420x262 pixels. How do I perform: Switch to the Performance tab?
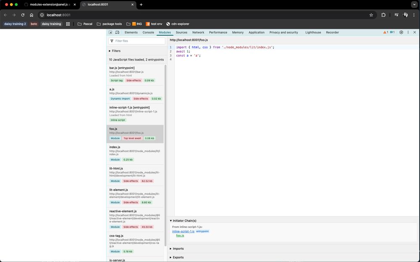point(218,32)
